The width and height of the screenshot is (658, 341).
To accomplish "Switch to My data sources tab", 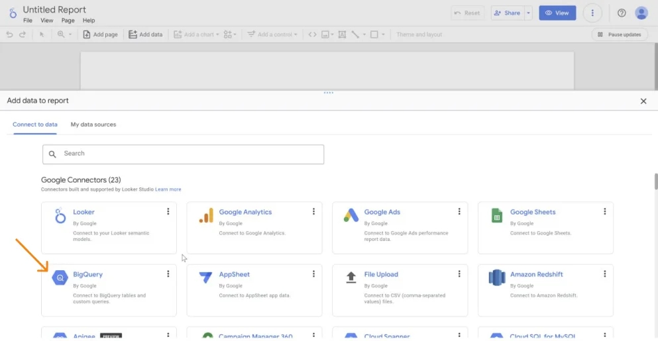I will pyautogui.click(x=93, y=124).
